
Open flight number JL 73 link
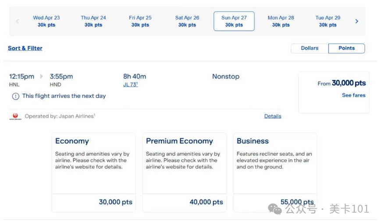(x=131, y=84)
